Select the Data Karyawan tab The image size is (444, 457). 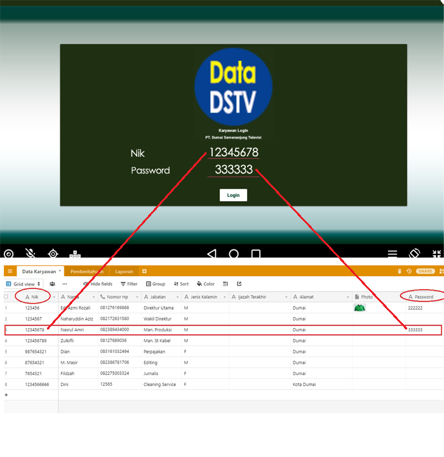pos(39,272)
